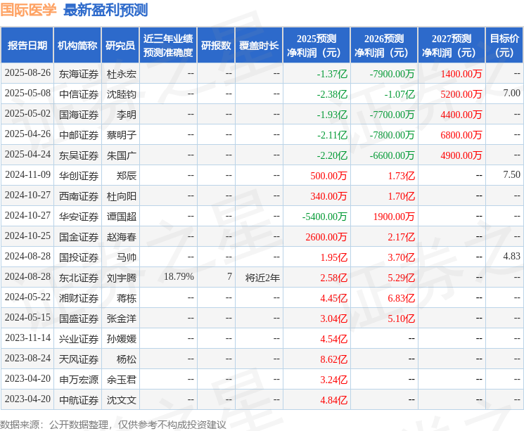The width and height of the screenshot is (524, 431).
Task: Click value -1.37亿 in 东海证券 row
Action: pos(332,74)
